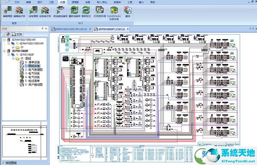Screen dimensions: 257x165
Task: Expand the 01 folder under 6ERM1560/1850-HR
Action: click(13, 47)
